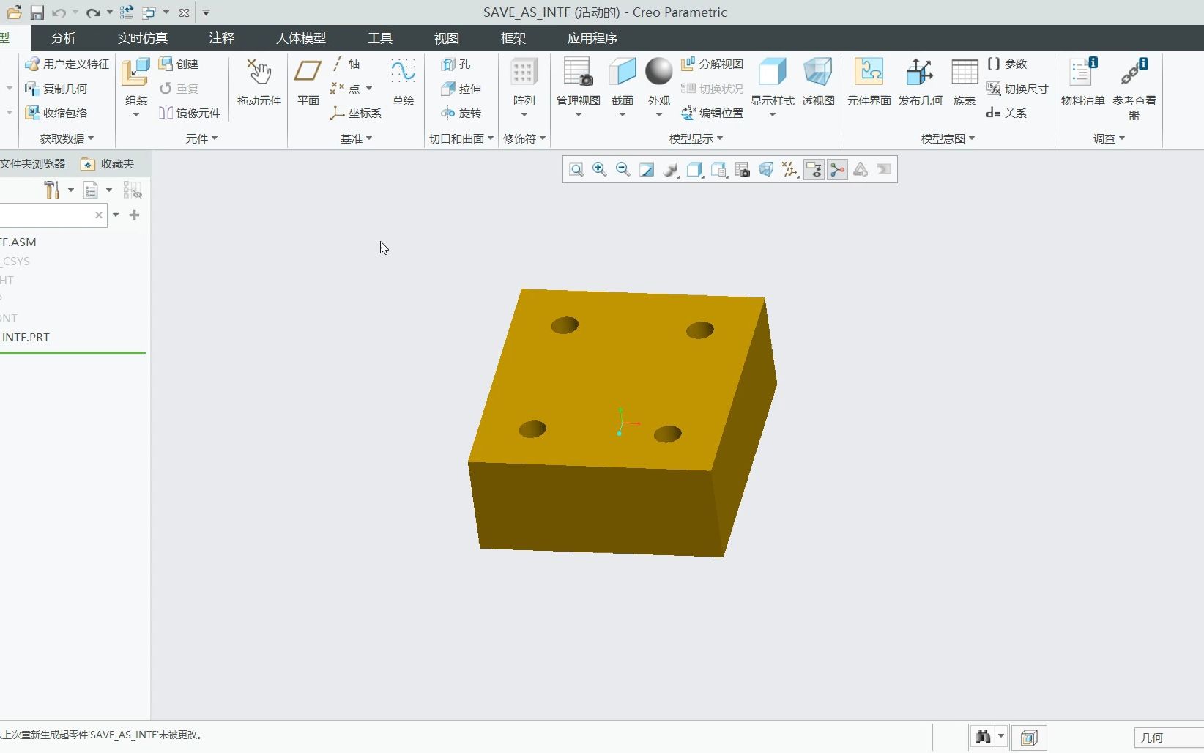Toggle Switch Dimensions (切换尺寸)
1204x753 pixels.
pos(1017,89)
